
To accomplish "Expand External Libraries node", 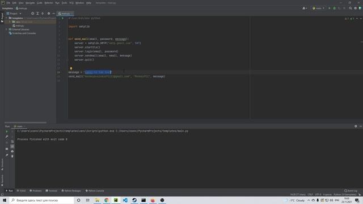I will click(7, 29).
